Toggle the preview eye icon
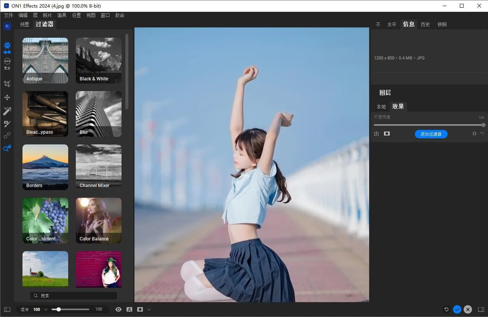The height and width of the screenshot is (317, 488). [118, 309]
